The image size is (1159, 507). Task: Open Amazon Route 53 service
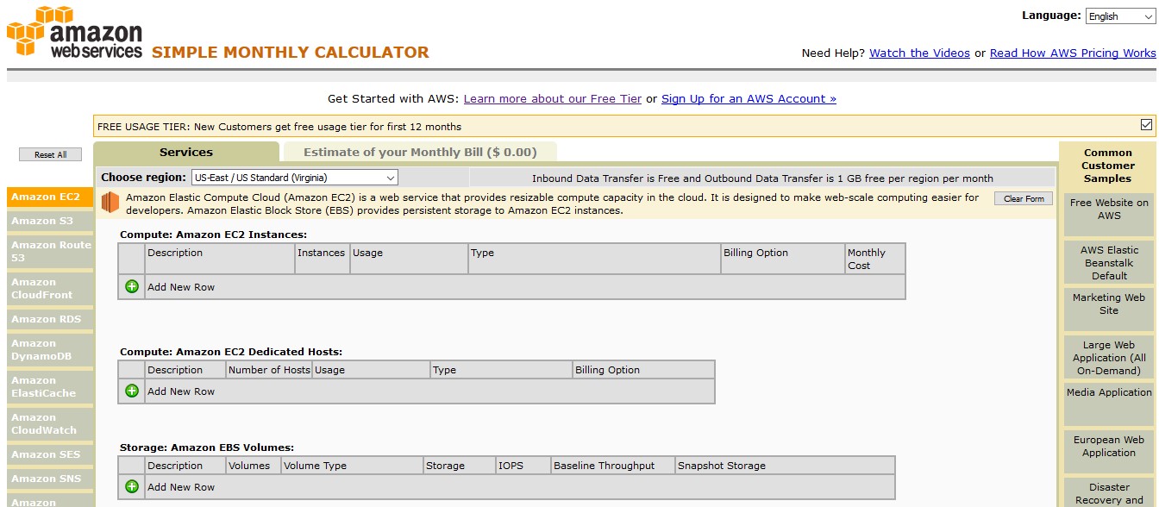pyautogui.click(x=49, y=251)
